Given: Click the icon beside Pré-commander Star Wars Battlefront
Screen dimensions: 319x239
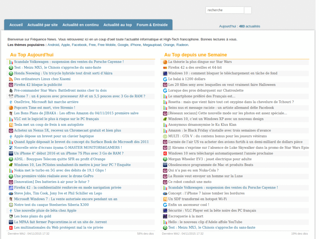Looking at the screenshot, I should (x=11, y=91).
